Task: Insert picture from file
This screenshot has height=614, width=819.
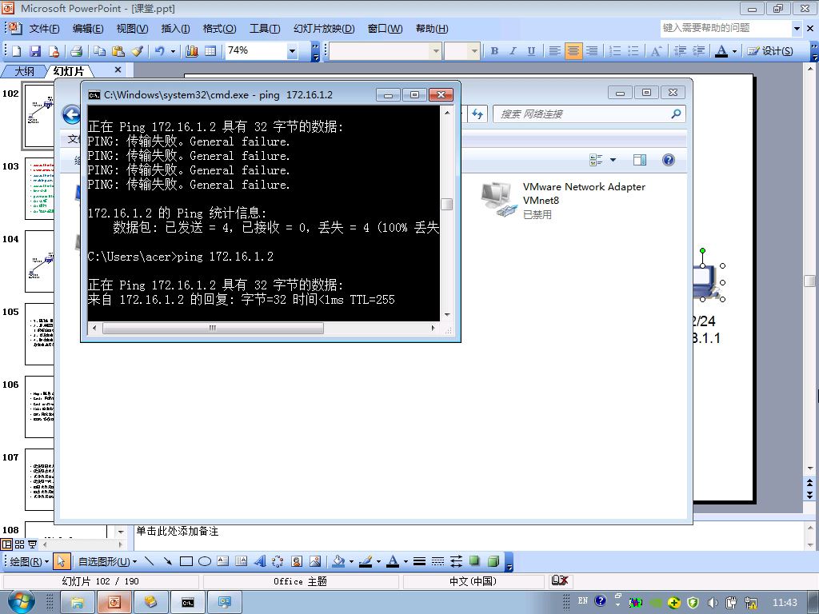Action: [x=315, y=562]
